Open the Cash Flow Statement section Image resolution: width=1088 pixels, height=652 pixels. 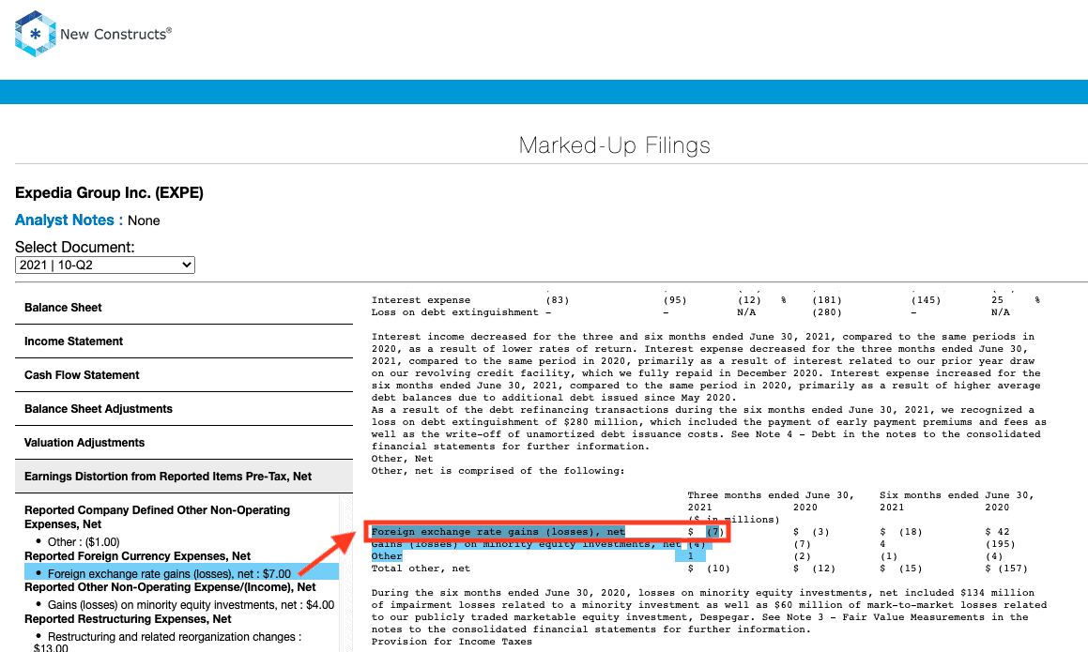[x=184, y=375]
